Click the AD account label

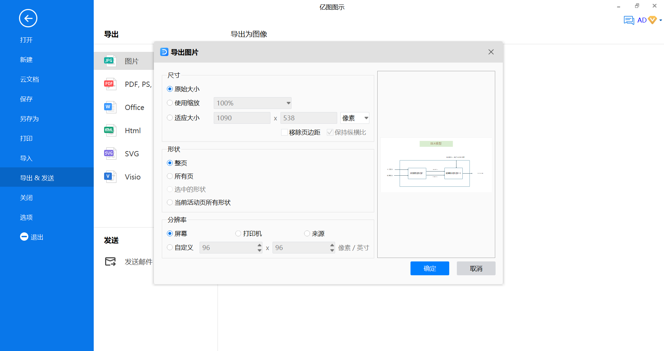(642, 20)
